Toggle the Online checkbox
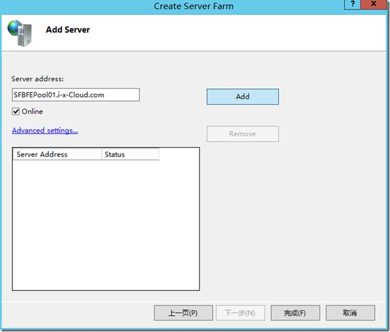The image size is (390, 332). pyautogui.click(x=15, y=112)
